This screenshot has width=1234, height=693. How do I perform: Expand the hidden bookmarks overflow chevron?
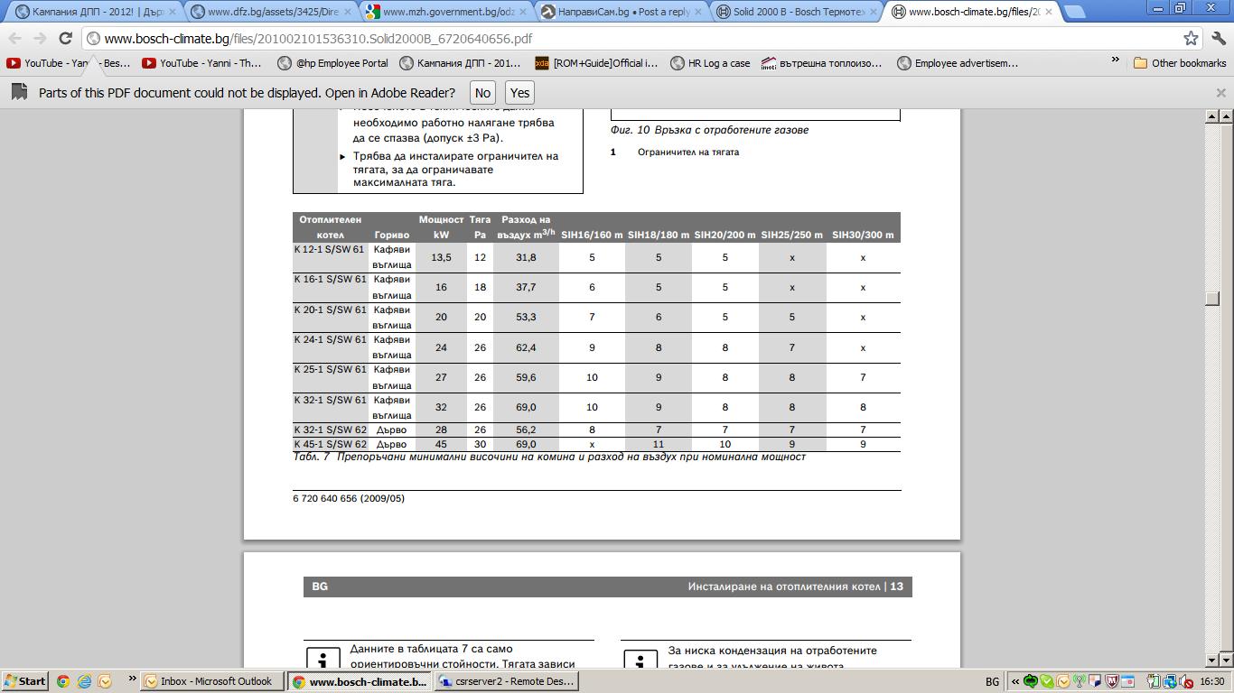(x=1116, y=61)
